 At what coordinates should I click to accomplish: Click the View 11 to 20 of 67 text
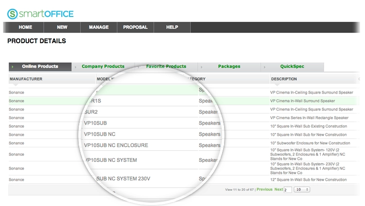click(x=239, y=190)
